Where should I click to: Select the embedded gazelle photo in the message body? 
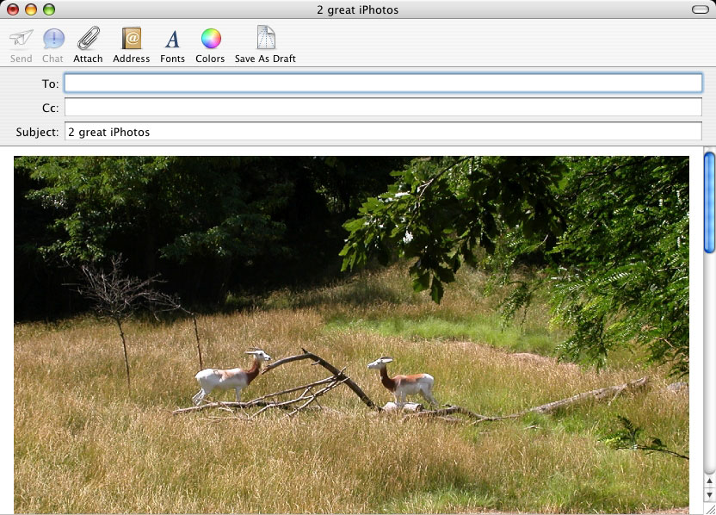(x=351, y=334)
